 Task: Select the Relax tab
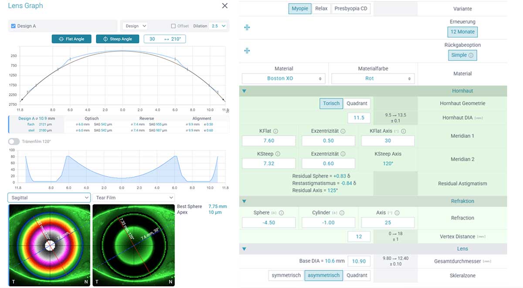[x=321, y=8]
